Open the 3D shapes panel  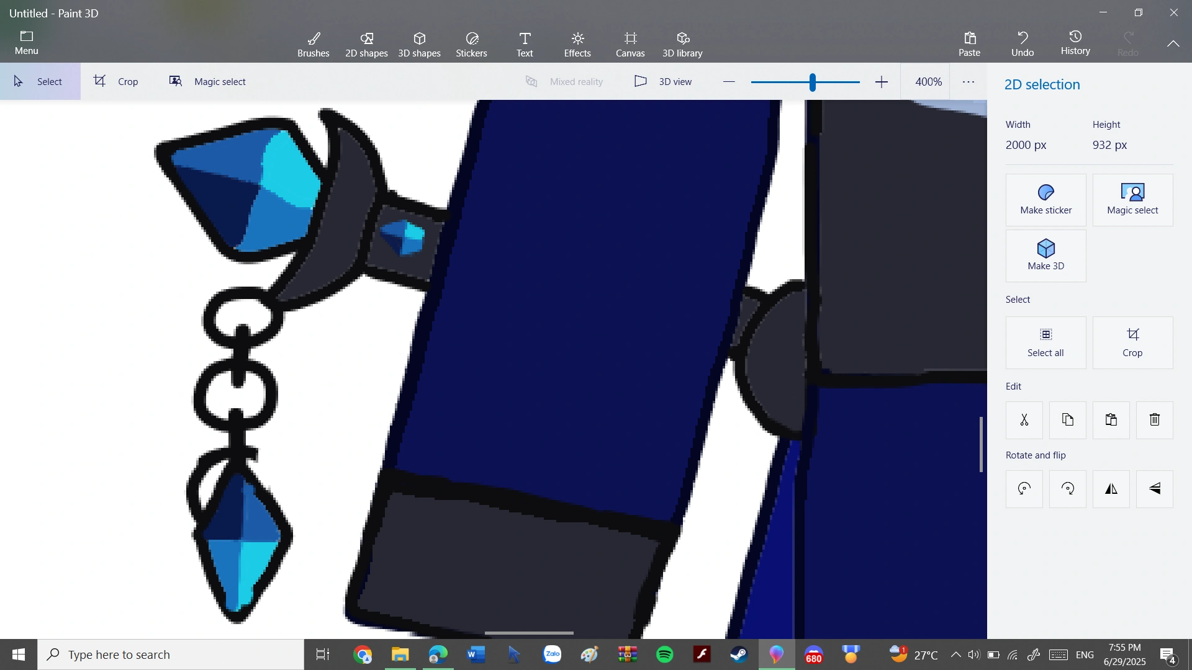coord(419,45)
